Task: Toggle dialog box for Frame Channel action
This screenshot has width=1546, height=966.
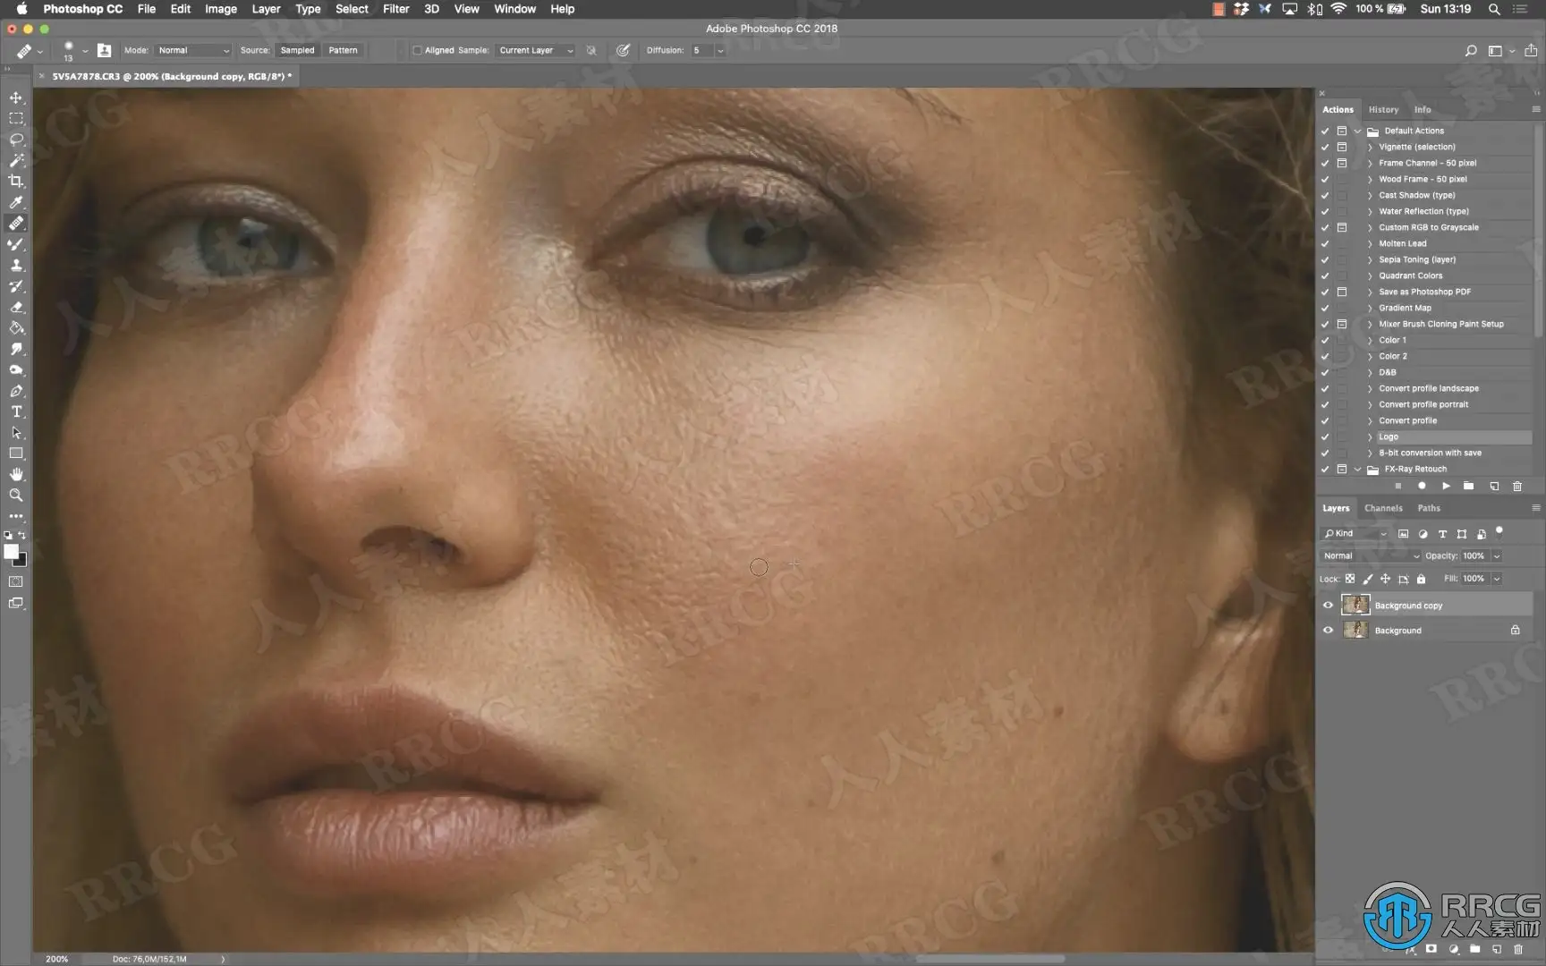Action: (x=1342, y=163)
